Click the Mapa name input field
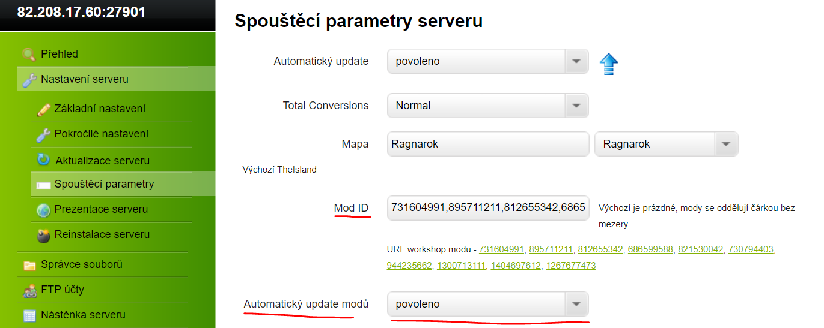Viewport: 824px width, 328px height. (488, 144)
